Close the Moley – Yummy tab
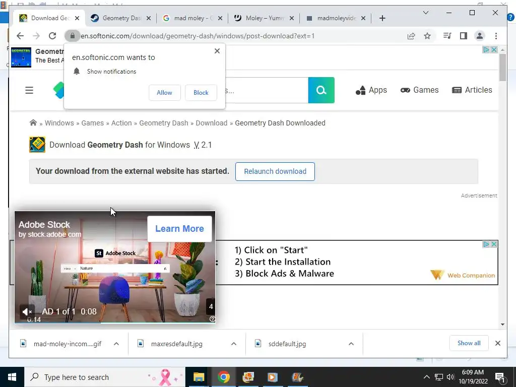 pyautogui.click(x=292, y=18)
